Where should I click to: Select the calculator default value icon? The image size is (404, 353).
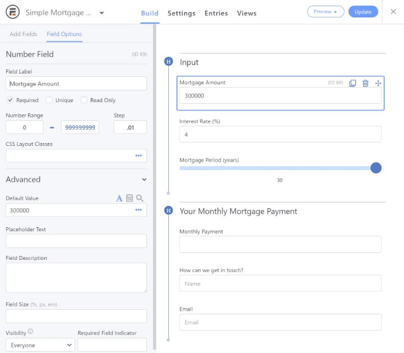tap(130, 198)
